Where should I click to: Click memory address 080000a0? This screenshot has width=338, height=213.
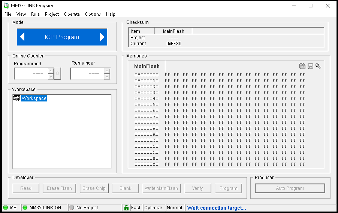[147, 134]
